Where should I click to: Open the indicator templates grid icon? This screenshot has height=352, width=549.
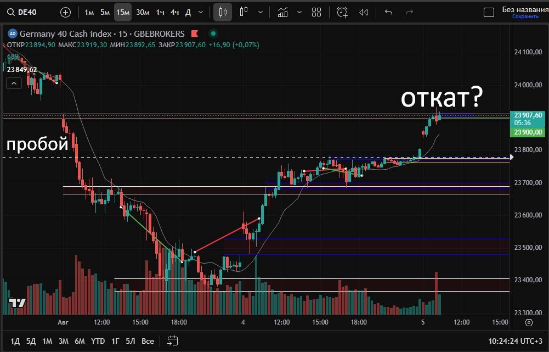[316, 12]
